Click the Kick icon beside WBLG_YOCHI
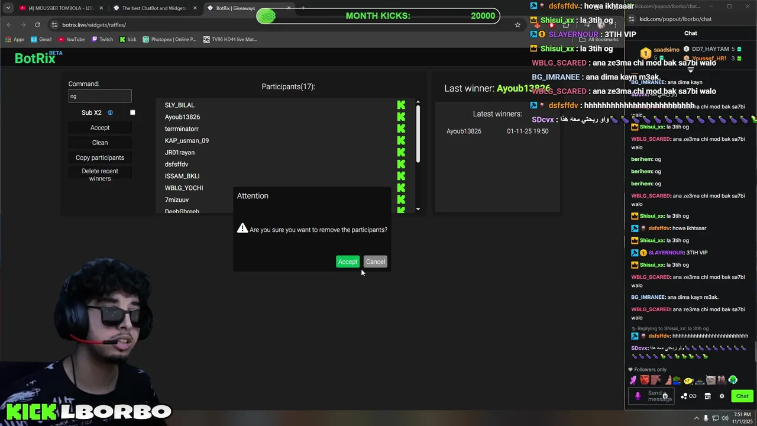Screen dimensions: 757x426 click(401, 188)
